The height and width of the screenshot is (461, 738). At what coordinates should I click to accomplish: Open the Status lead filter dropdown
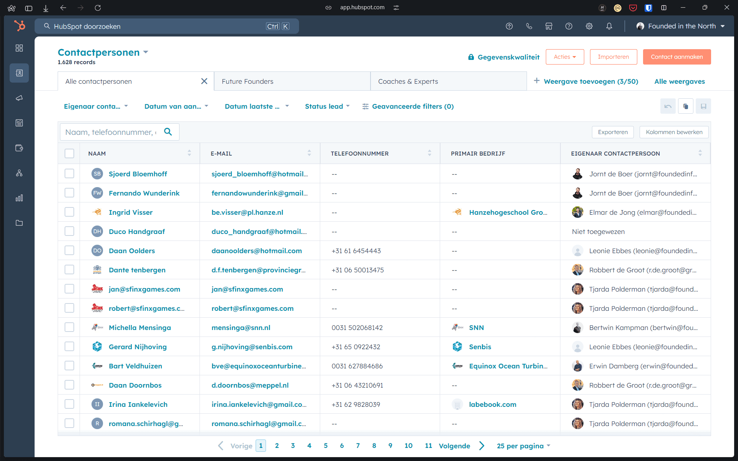[327, 106]
